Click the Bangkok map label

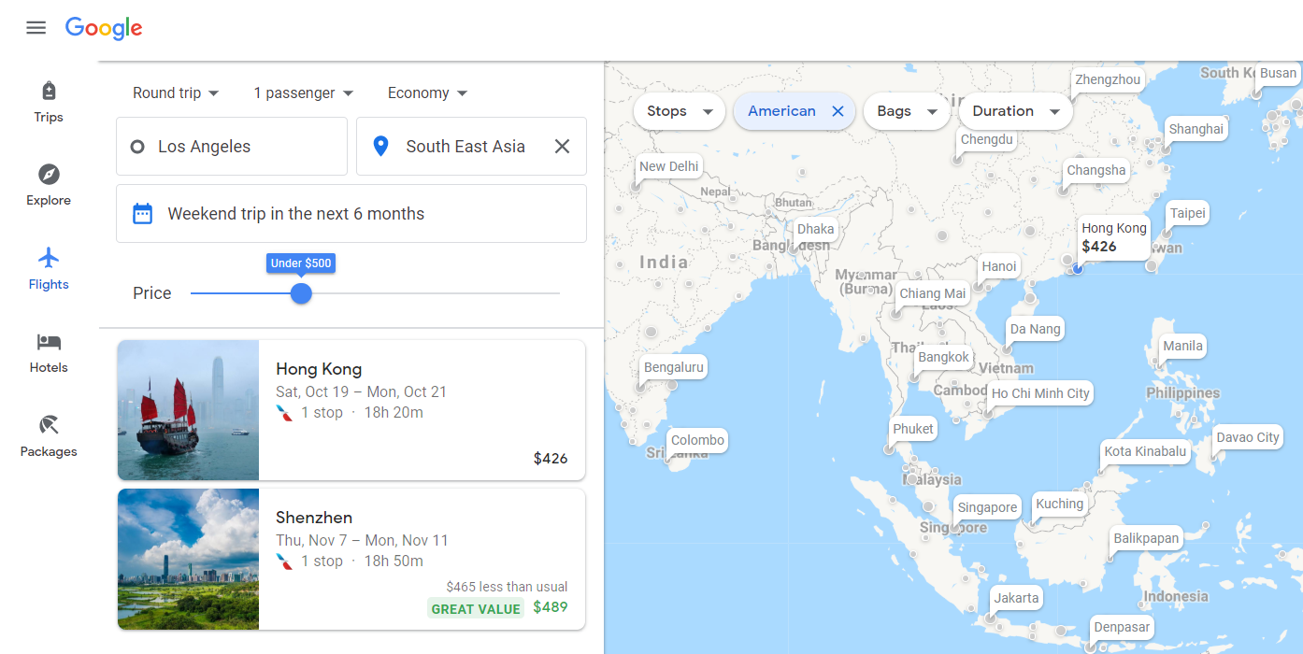click(x=943, y=357)
